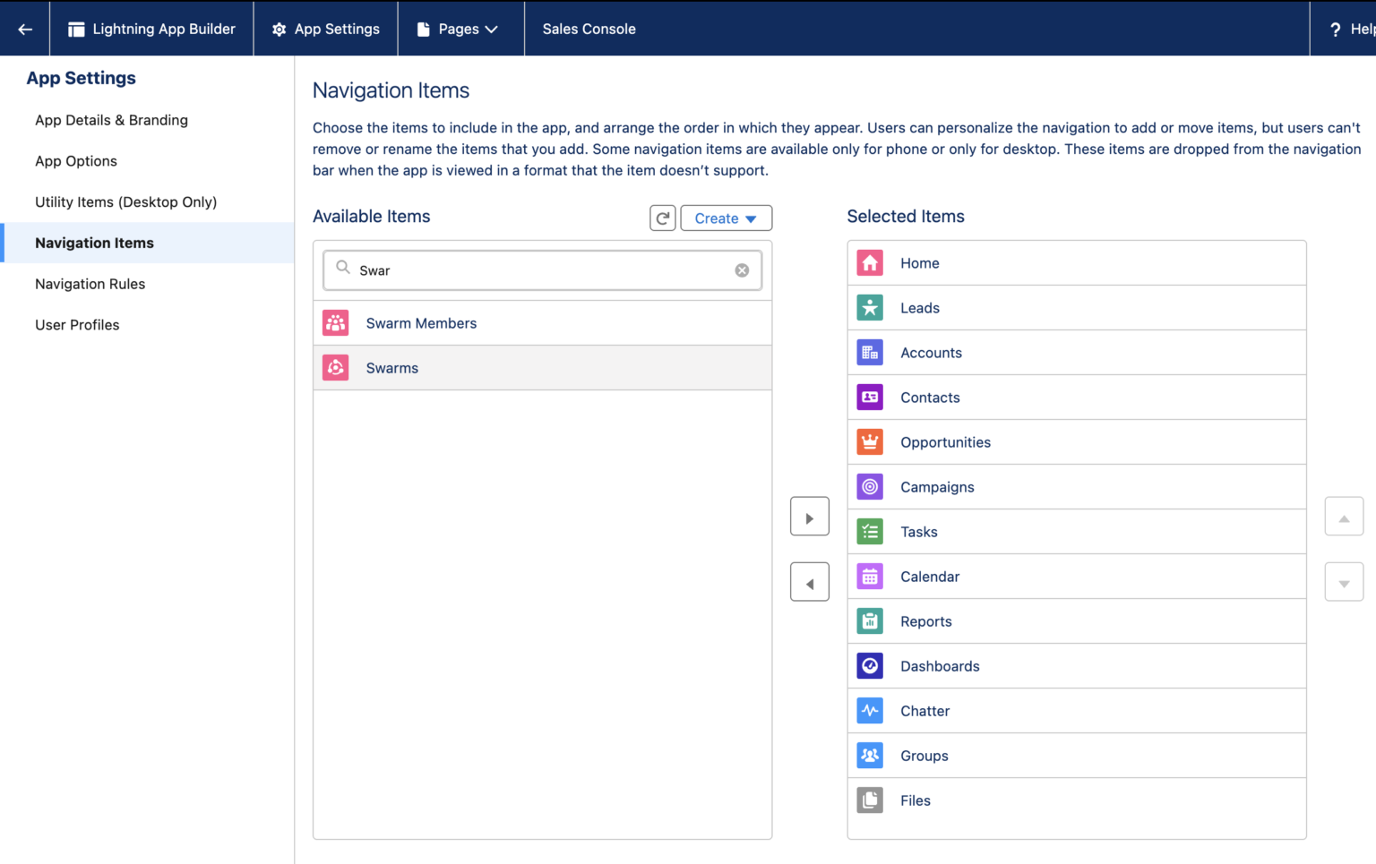The image size is (1376, 864).
Task: Open the Create dropdown
Action: pyautogui.click(x=726, y=218)
